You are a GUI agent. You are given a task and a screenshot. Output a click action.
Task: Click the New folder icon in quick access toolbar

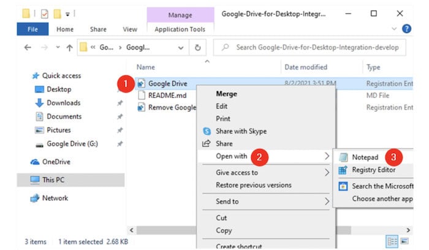[57, 13]
